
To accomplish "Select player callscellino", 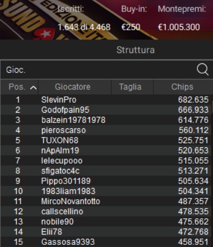I will pos(106,211).
